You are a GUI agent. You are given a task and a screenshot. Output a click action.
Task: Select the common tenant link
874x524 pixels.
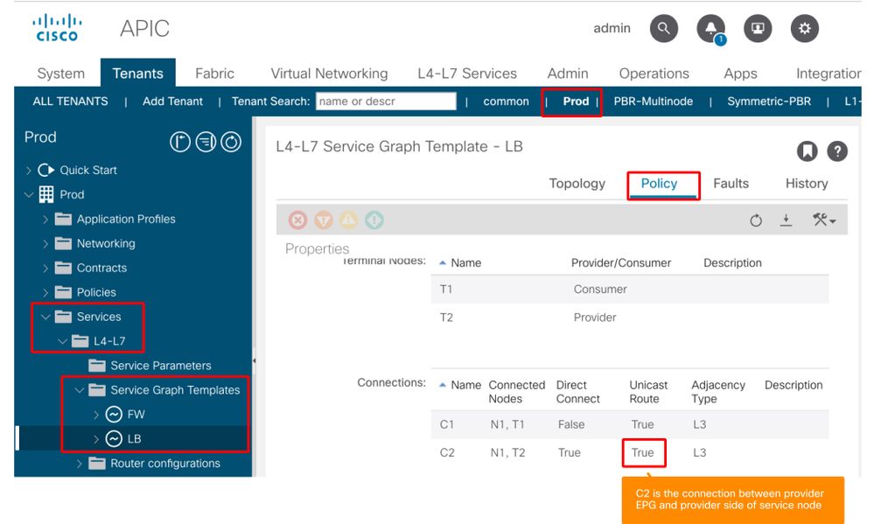coord(507,101)
